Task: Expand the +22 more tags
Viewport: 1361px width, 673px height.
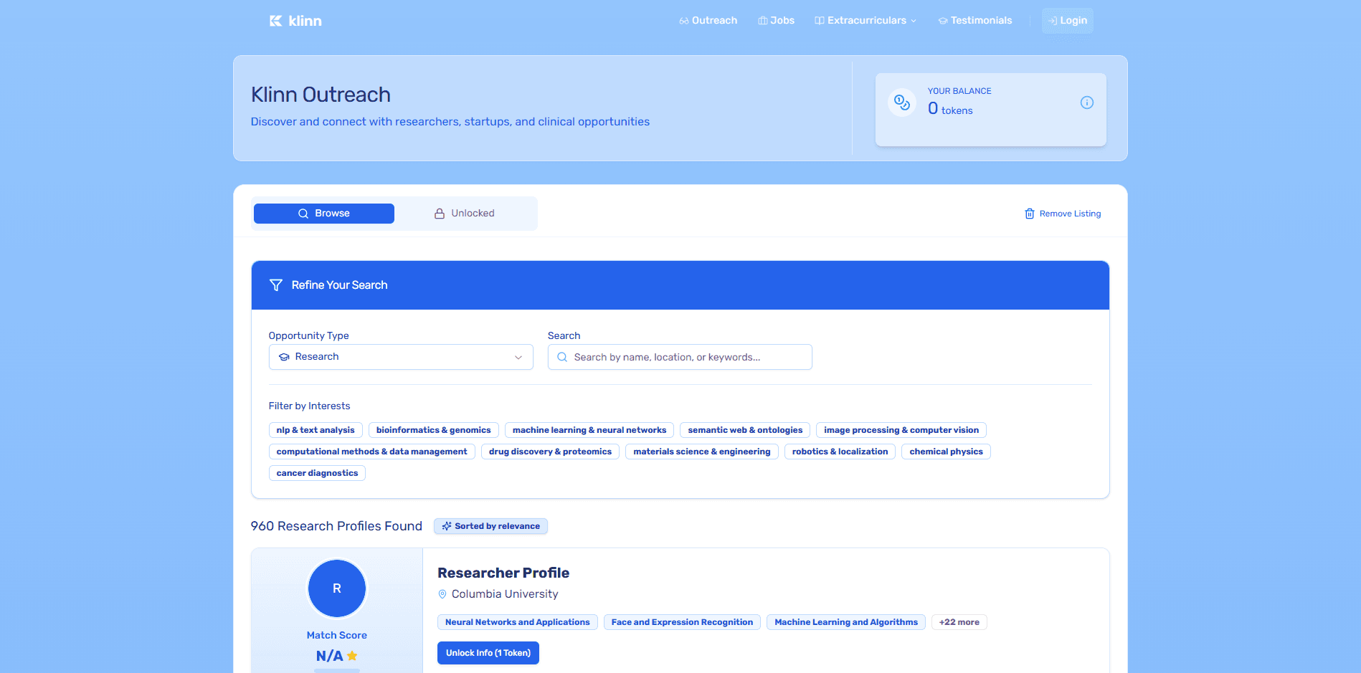Action: point(959,622)
